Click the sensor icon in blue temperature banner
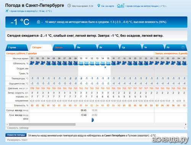Image resolution: width=191 pixels, height=145 pixels. click(39, 22)
